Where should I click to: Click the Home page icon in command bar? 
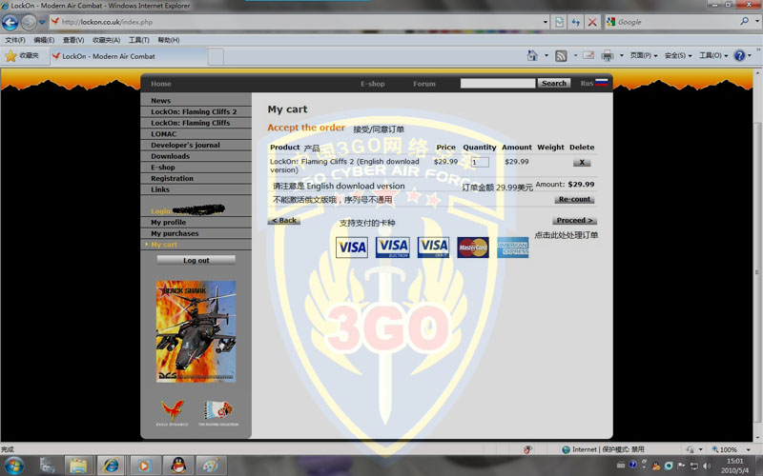[x=532, y=55]
